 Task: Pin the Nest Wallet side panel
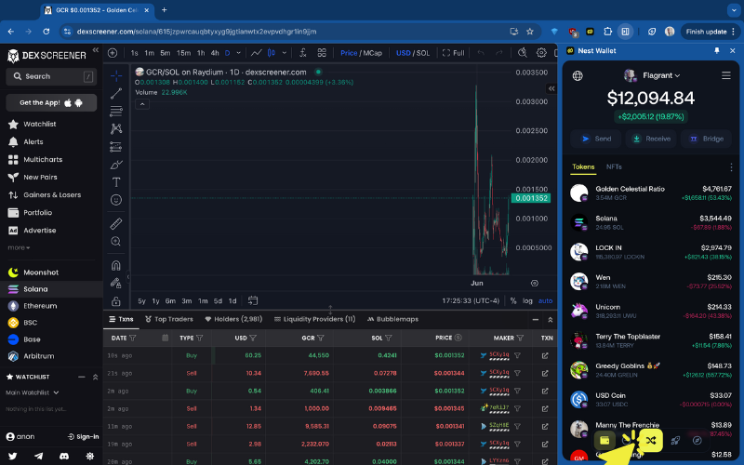click(x=716, y=50)
